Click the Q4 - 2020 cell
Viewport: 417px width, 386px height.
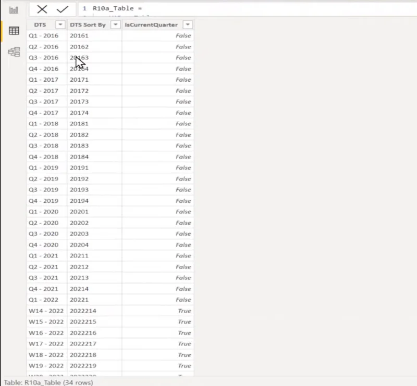point(47,245)
